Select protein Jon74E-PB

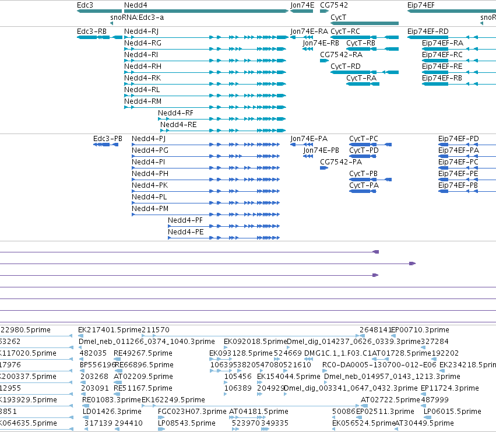tap(321, 150)
